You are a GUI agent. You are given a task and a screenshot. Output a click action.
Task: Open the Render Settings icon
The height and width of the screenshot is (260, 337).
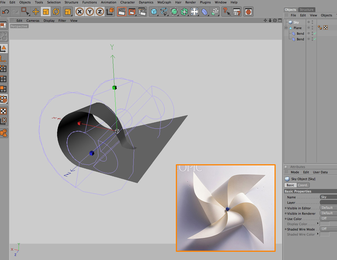142,12
